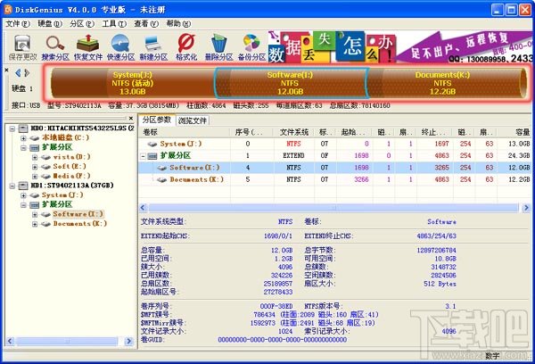The width and height of the screenshot is (535, 364).
Task: Open the 文件(F) menu
Action: [x=18, y=23]
